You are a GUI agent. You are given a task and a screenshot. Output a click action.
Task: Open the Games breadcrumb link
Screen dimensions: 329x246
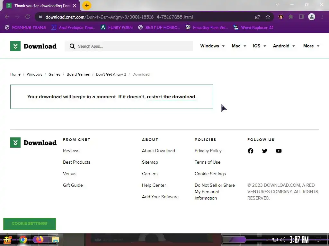point(54,74)
